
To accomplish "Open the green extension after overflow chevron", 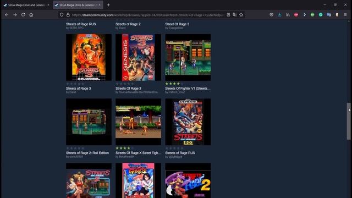I will tap(312, 15).
